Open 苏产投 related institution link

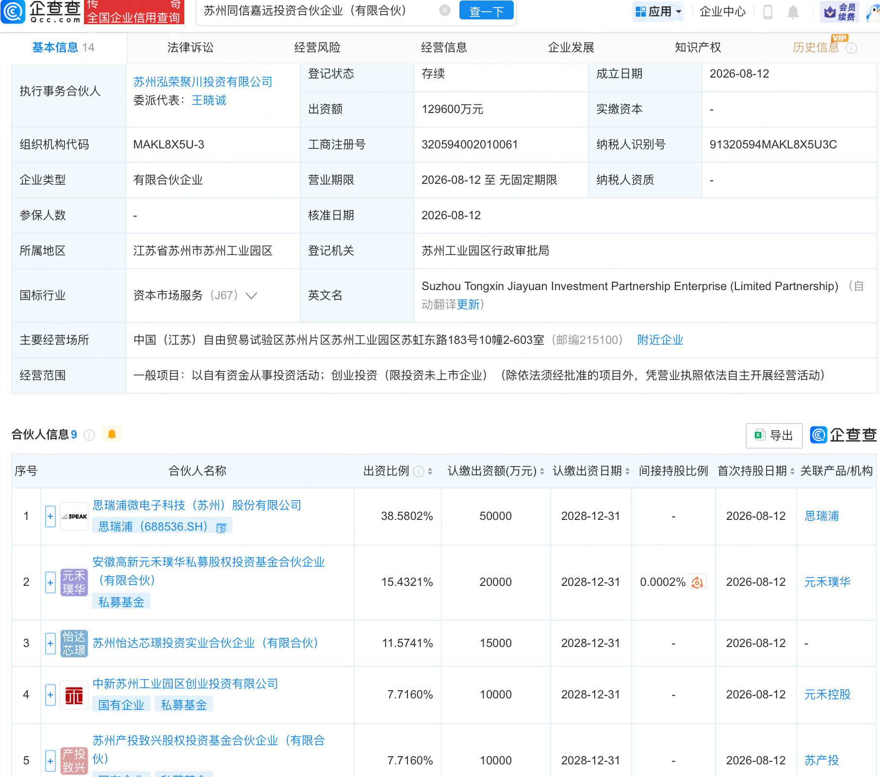point(822,761)
